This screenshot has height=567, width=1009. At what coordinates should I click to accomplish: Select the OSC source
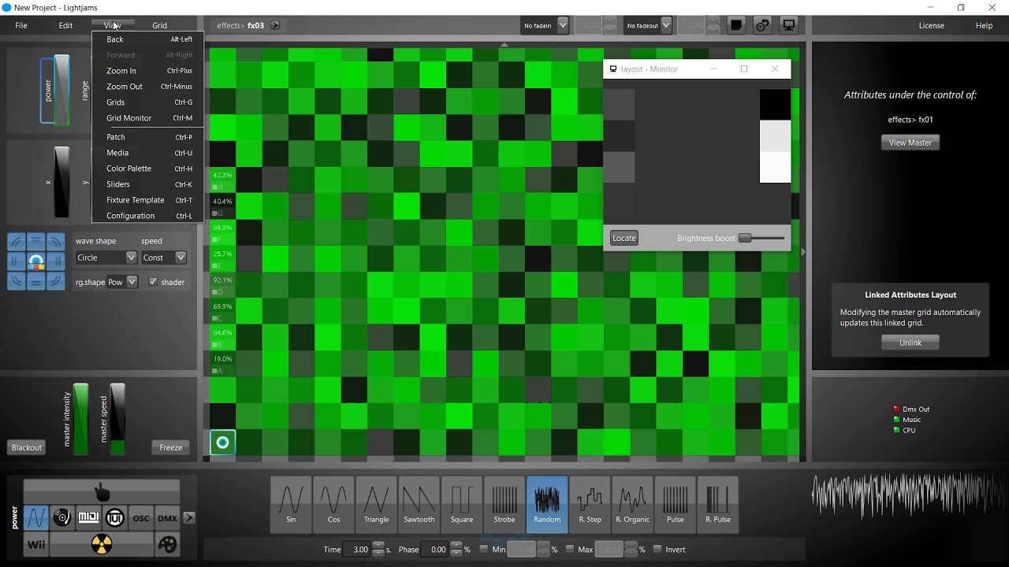point(141,518)
